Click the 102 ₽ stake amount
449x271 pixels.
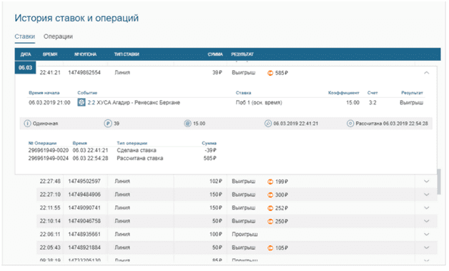coord(216,181)
